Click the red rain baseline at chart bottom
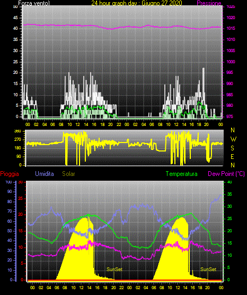The image size is (247, 295). pos(125,280)
